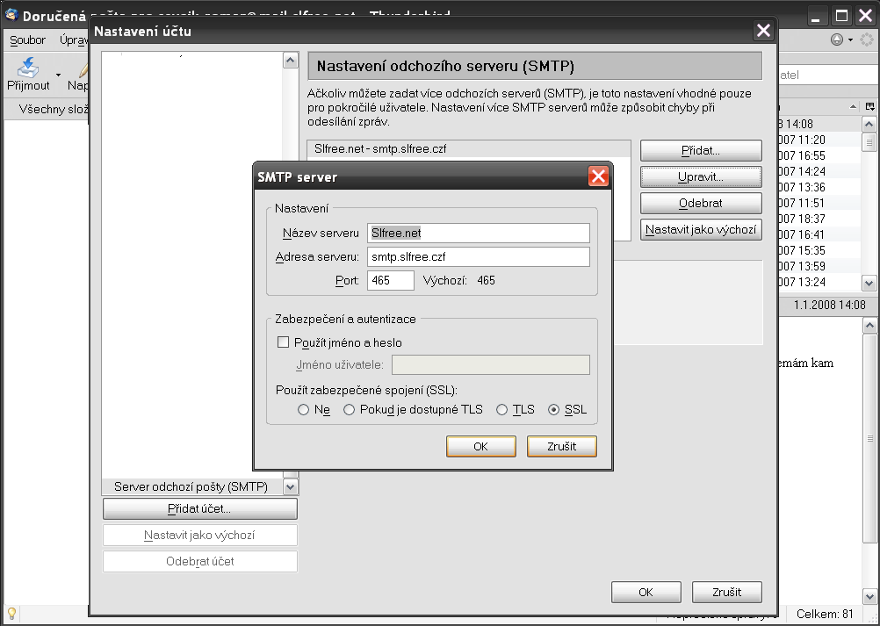
Task: Click the account list scroll-down arrow
Action: click(290, 486)
